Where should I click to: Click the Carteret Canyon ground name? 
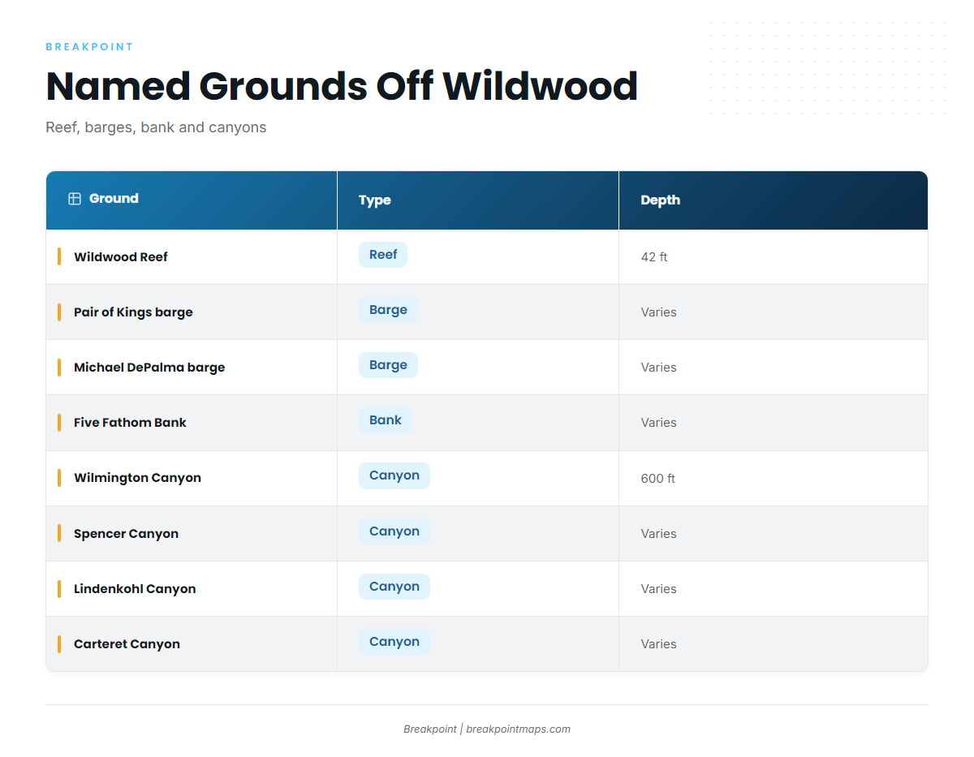click(x=127, y=644)
